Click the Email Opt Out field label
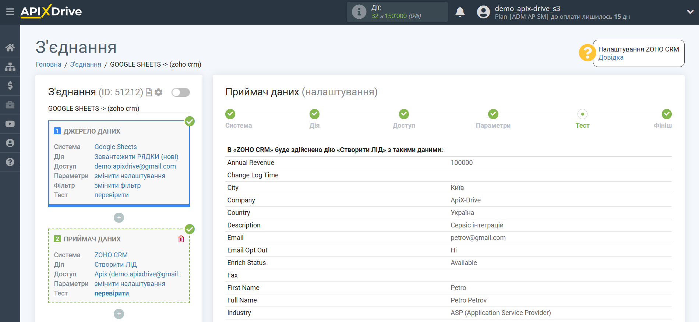 247,250
